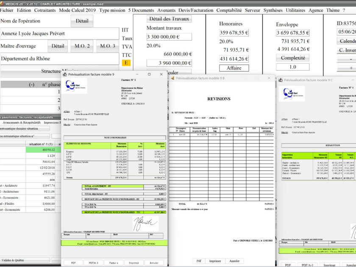Click the company logo in the modèle 9 C preview

(292, 94)
